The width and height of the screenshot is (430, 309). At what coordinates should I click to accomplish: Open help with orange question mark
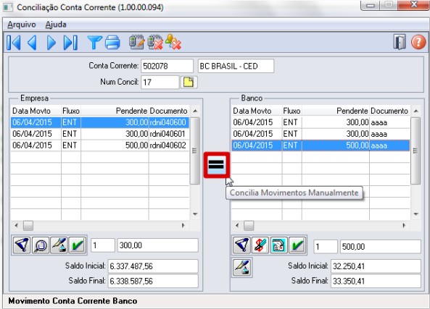pyautogui.click(x=418, y=42)
